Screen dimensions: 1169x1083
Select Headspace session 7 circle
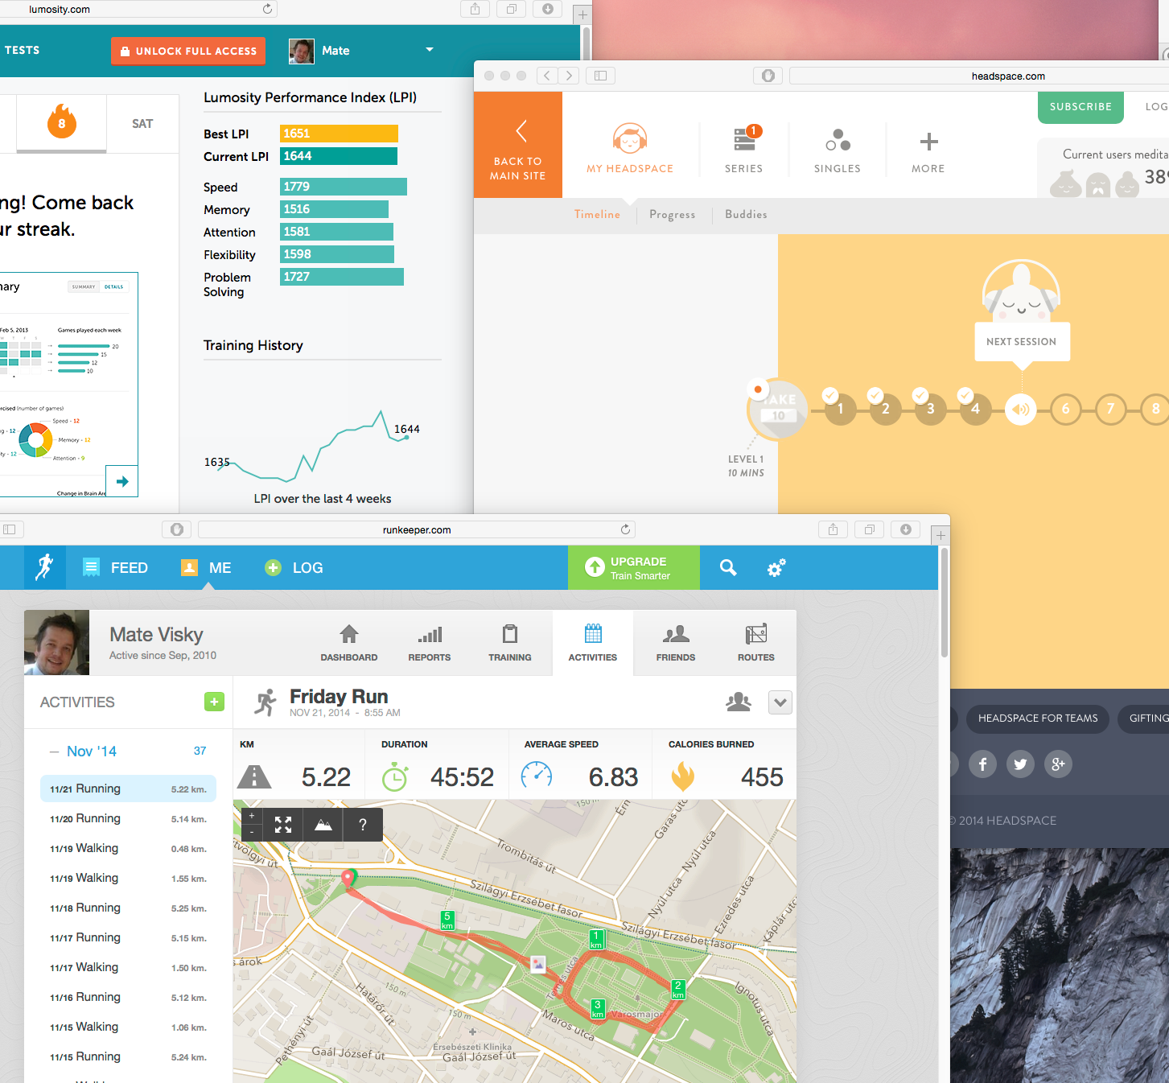coord(1110,409)
